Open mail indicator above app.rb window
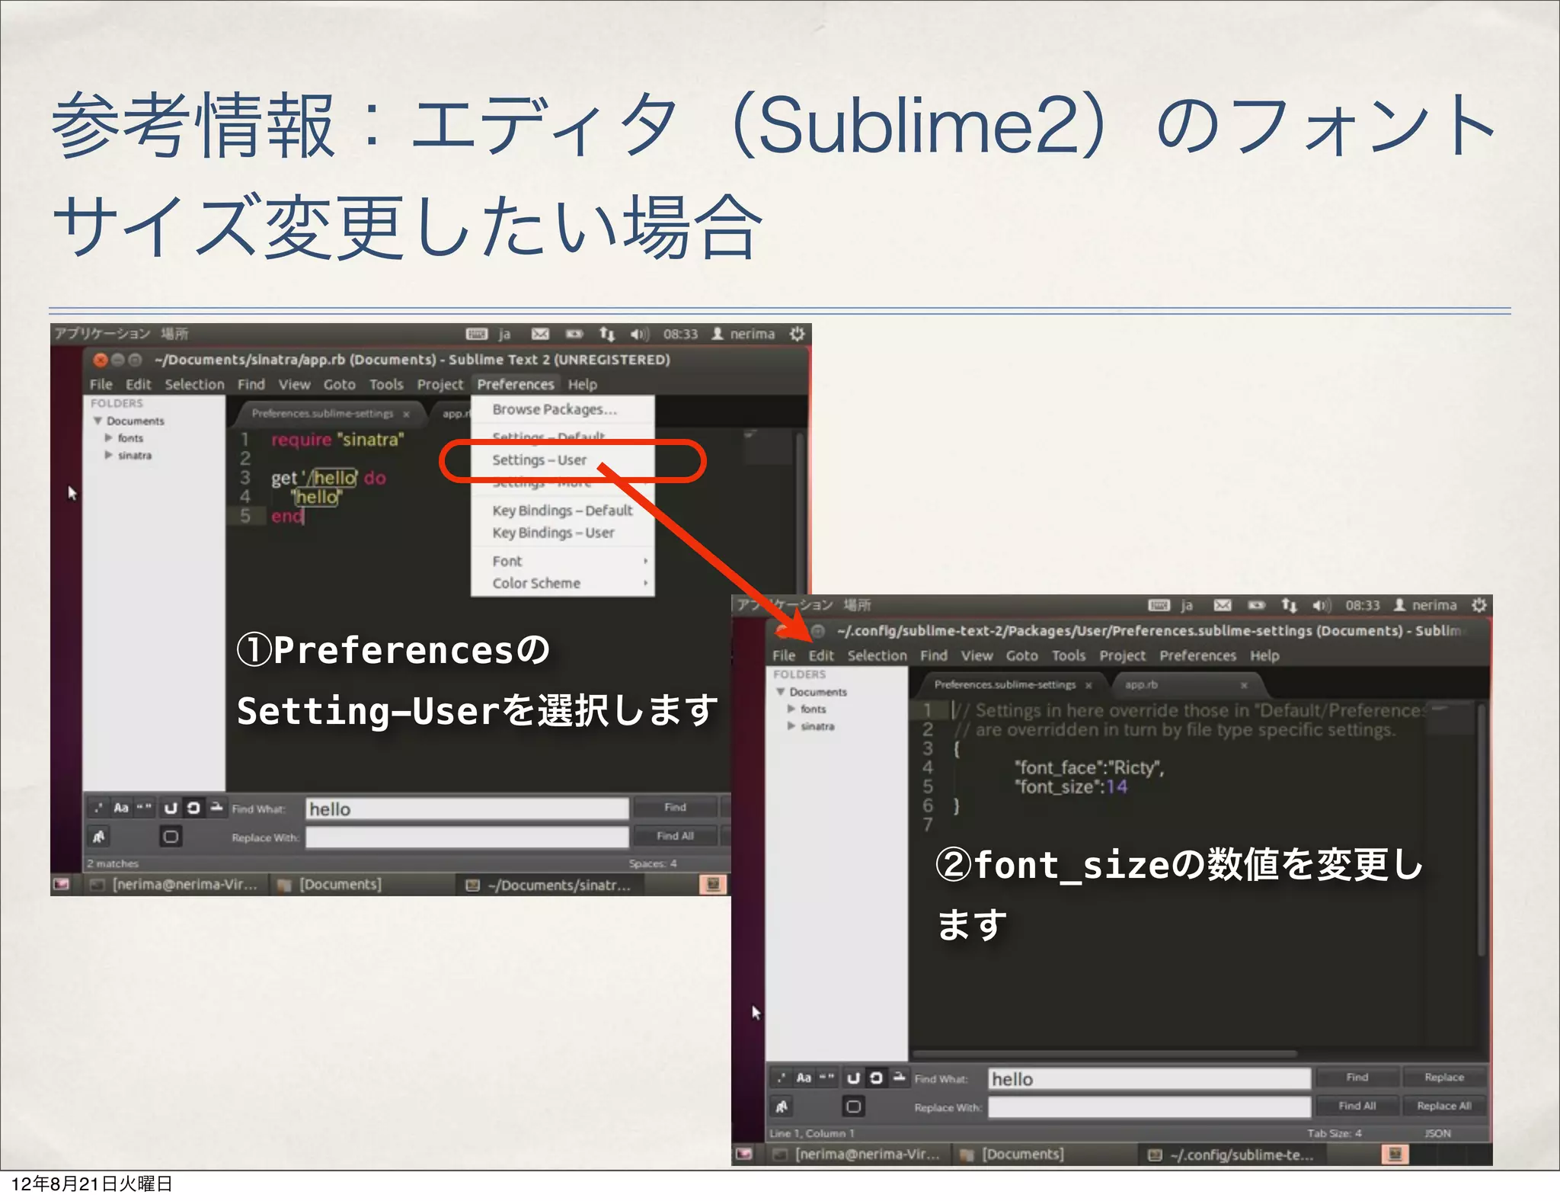The width and height of the screenshot is (1560, 1201). coord(540,334)
